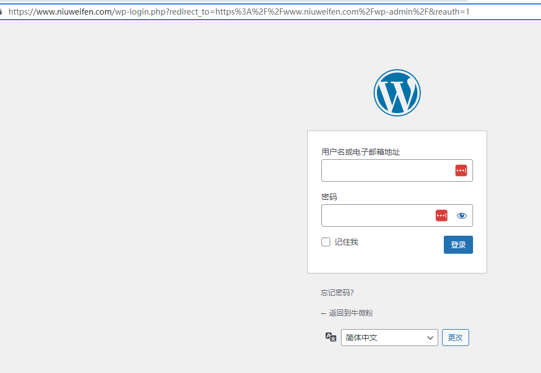541x373 pixels.
Task: Click the 密码 field label
Action: tap(329, 197)
